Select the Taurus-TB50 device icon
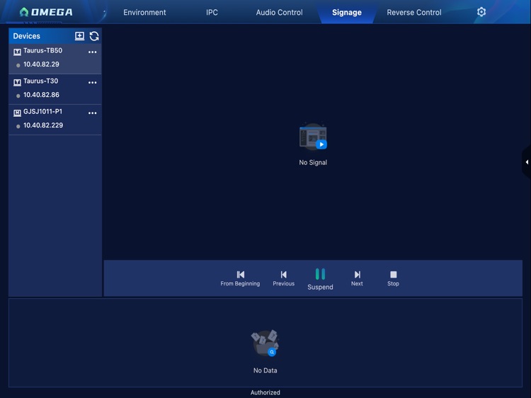Screen dimensions: 531x398 [x=17, y=52]
